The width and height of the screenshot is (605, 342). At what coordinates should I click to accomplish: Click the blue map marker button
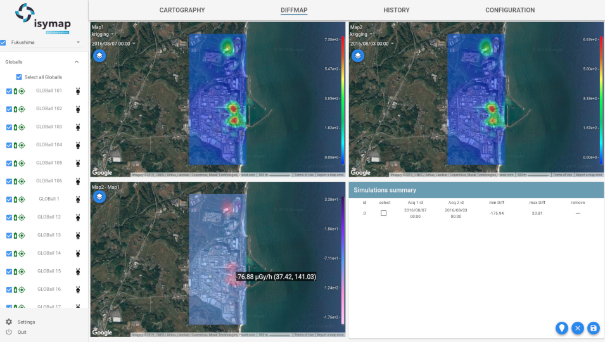coord(561,328)
